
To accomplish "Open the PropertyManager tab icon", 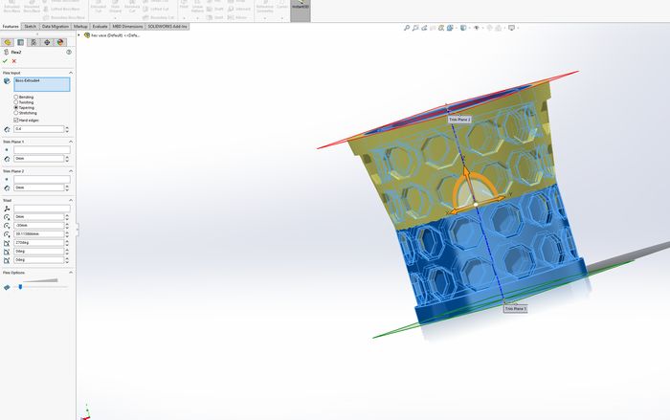I will pyautogui.click(x=20, y=42).
